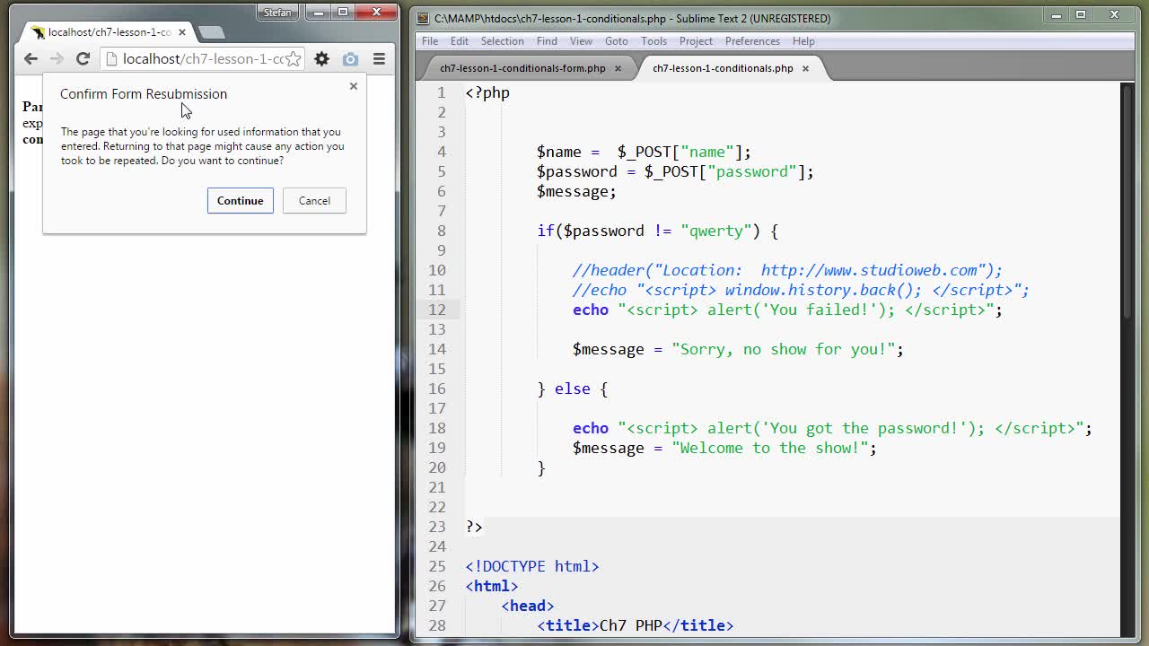Switch to ch7-lesson-1-conditionals.php tab
The width and height of the screenshot is (1149, 646).
point(723,68)
